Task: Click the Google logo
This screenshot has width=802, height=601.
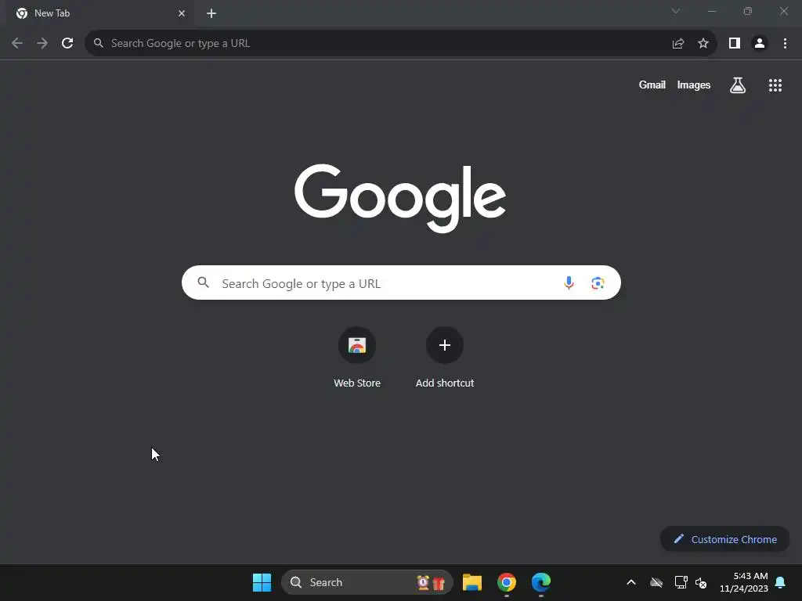Action: [x=400, y=198]
